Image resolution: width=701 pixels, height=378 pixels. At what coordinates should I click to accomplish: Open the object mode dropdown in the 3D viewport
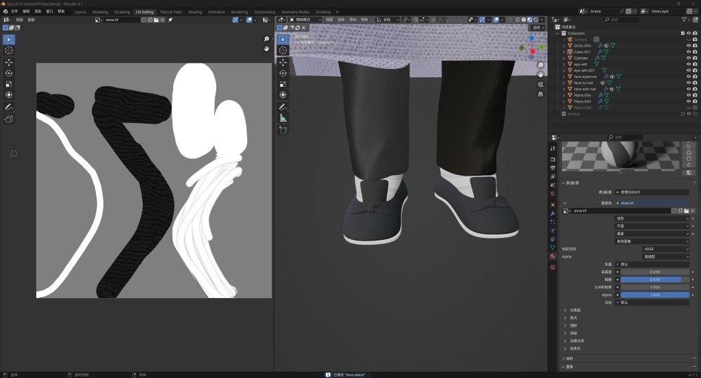[x=305, y=20]
